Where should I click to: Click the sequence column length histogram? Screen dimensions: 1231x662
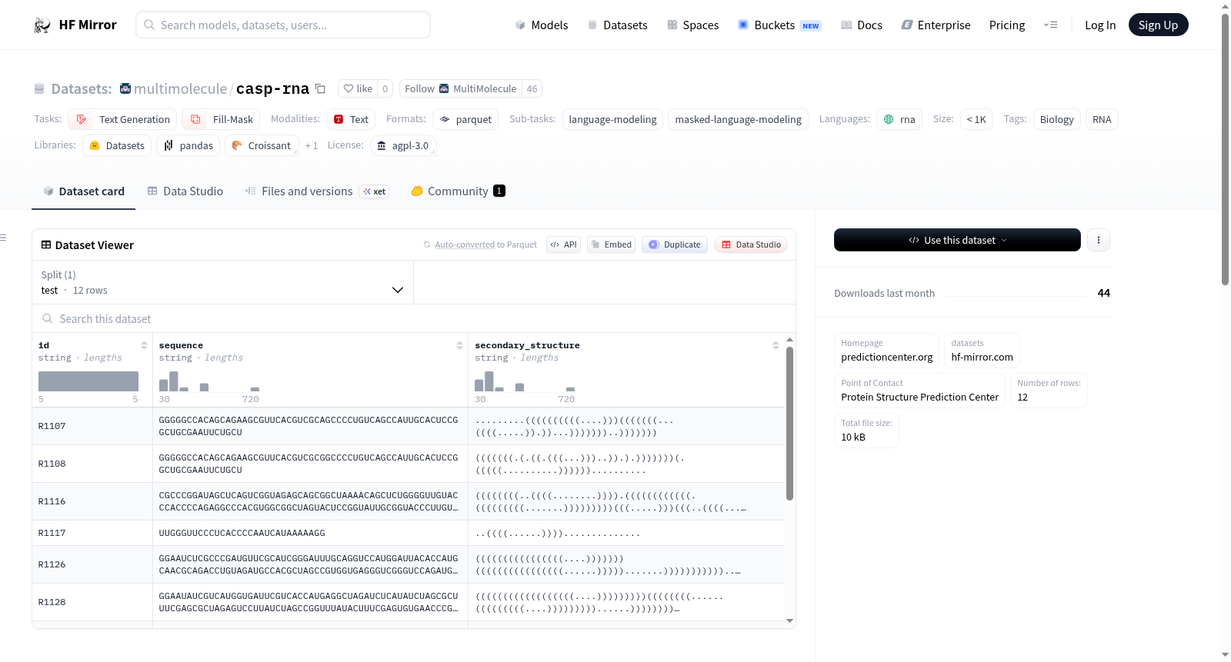tap(209, 381)
